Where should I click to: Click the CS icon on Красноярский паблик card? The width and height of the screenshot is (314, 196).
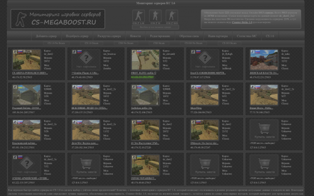click(x=15, y=122)
